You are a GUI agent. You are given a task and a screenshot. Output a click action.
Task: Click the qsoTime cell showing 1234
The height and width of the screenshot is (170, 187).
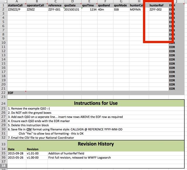(x=88, y=9)
